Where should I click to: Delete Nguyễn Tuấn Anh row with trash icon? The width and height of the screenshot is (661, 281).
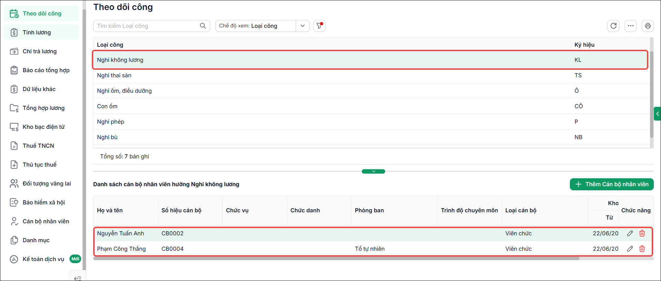(x=642, y=233)
